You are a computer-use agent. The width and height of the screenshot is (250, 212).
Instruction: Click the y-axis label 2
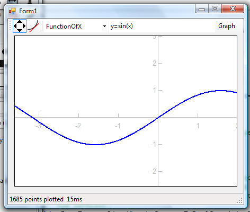click(x=154, y=63)
